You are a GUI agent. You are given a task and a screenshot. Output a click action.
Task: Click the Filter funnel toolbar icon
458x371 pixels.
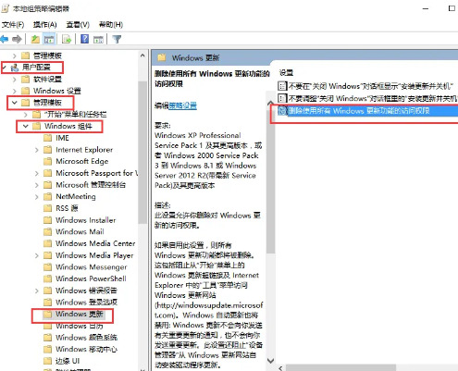117,39
